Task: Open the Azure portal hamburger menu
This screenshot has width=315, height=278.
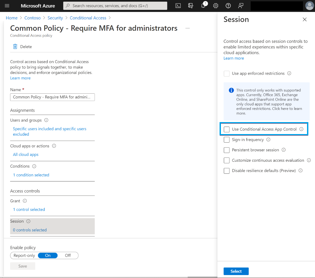Action: tap(7, 6)
